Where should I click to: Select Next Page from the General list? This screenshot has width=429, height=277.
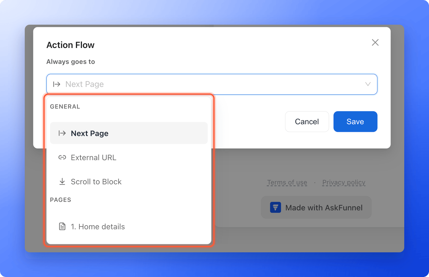(129, 133)
